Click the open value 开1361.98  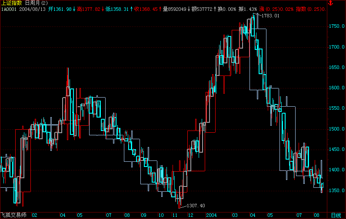pos(60,9)
